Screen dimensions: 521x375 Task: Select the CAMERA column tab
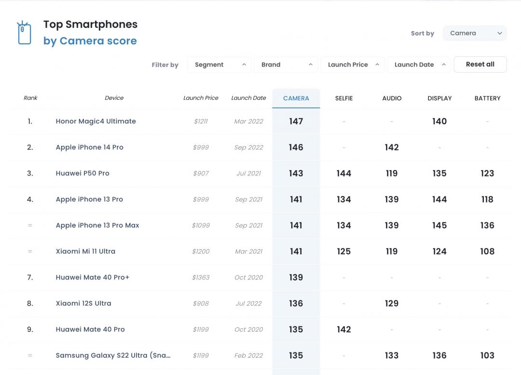[x=296, y=98]
